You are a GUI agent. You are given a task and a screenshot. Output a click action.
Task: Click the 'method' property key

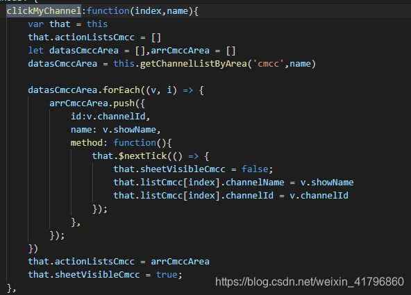point(87,143)
